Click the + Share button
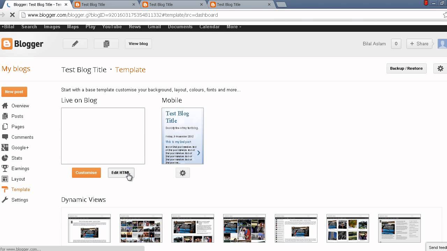The height and width of the screenshot is (251, 447). 419,44
